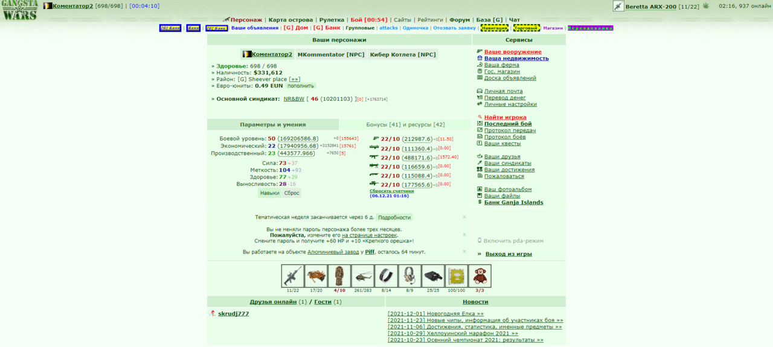Click the syndicate badge beside Коментатор2 in header

coord(48,5)
